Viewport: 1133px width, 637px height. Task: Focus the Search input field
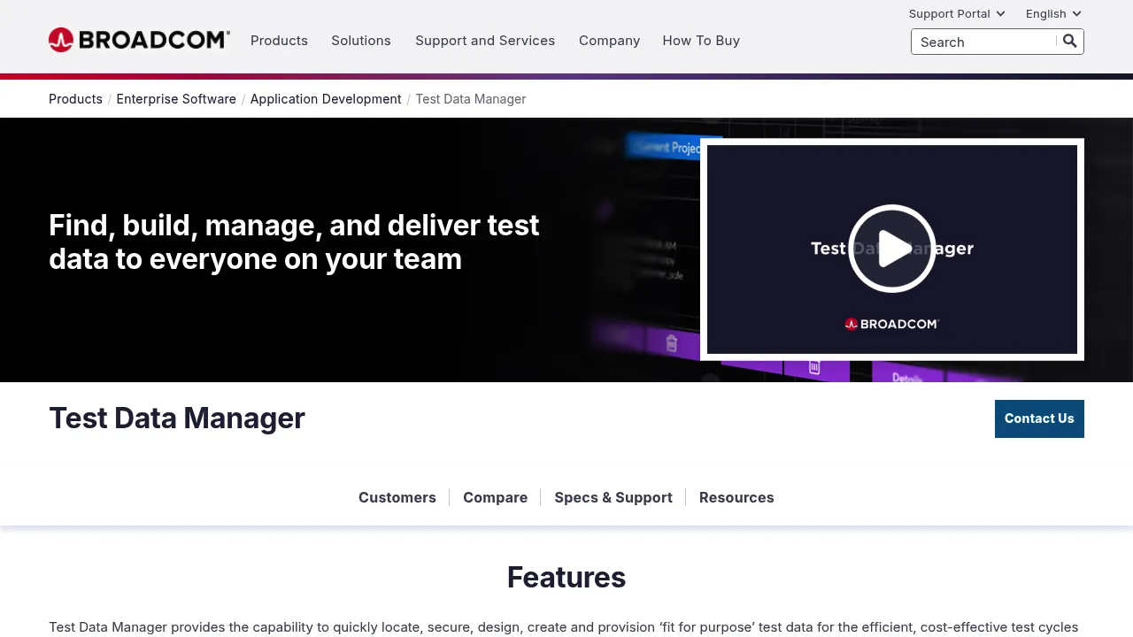[x=984, y=42]
